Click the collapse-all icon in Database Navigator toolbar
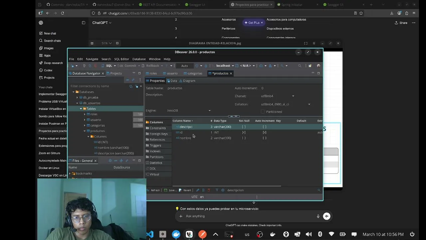 [127, 80]
